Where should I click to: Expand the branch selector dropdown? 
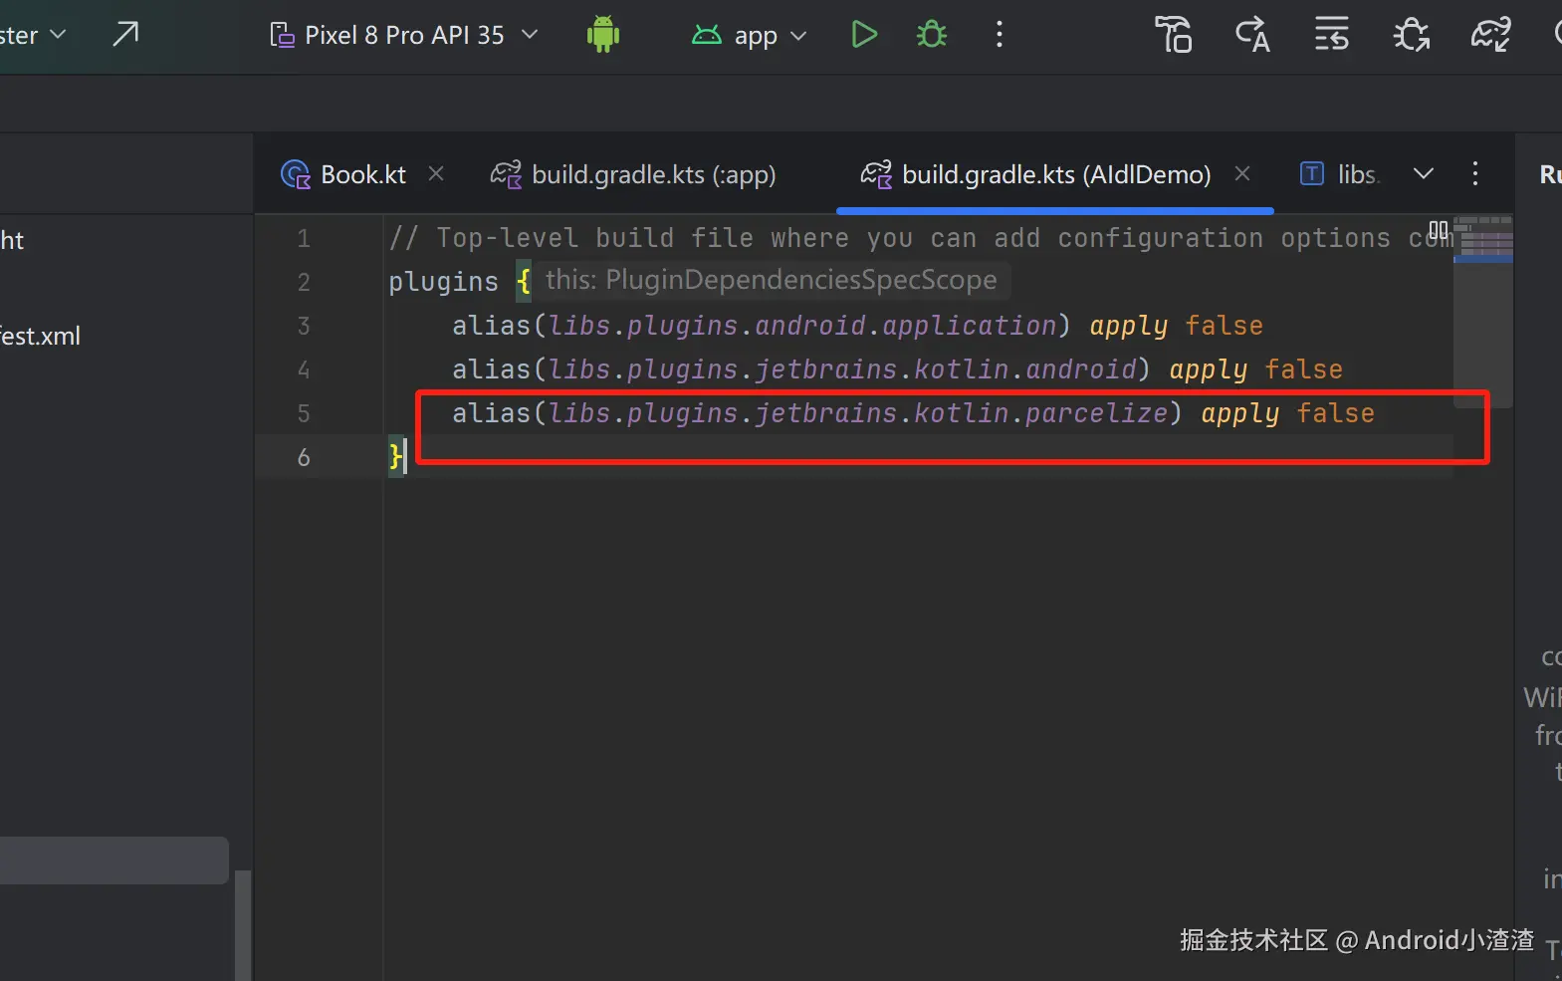(x=34, y=35)
